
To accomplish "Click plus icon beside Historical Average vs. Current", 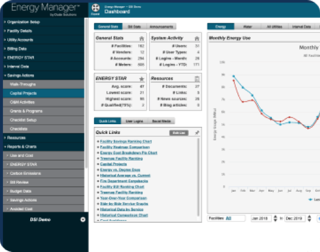I will [98, 175].
